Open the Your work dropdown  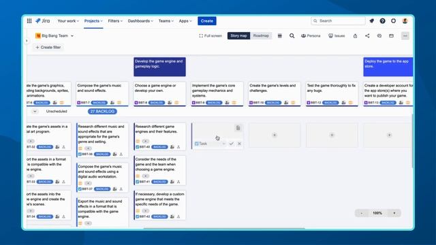tap(68, 21)
